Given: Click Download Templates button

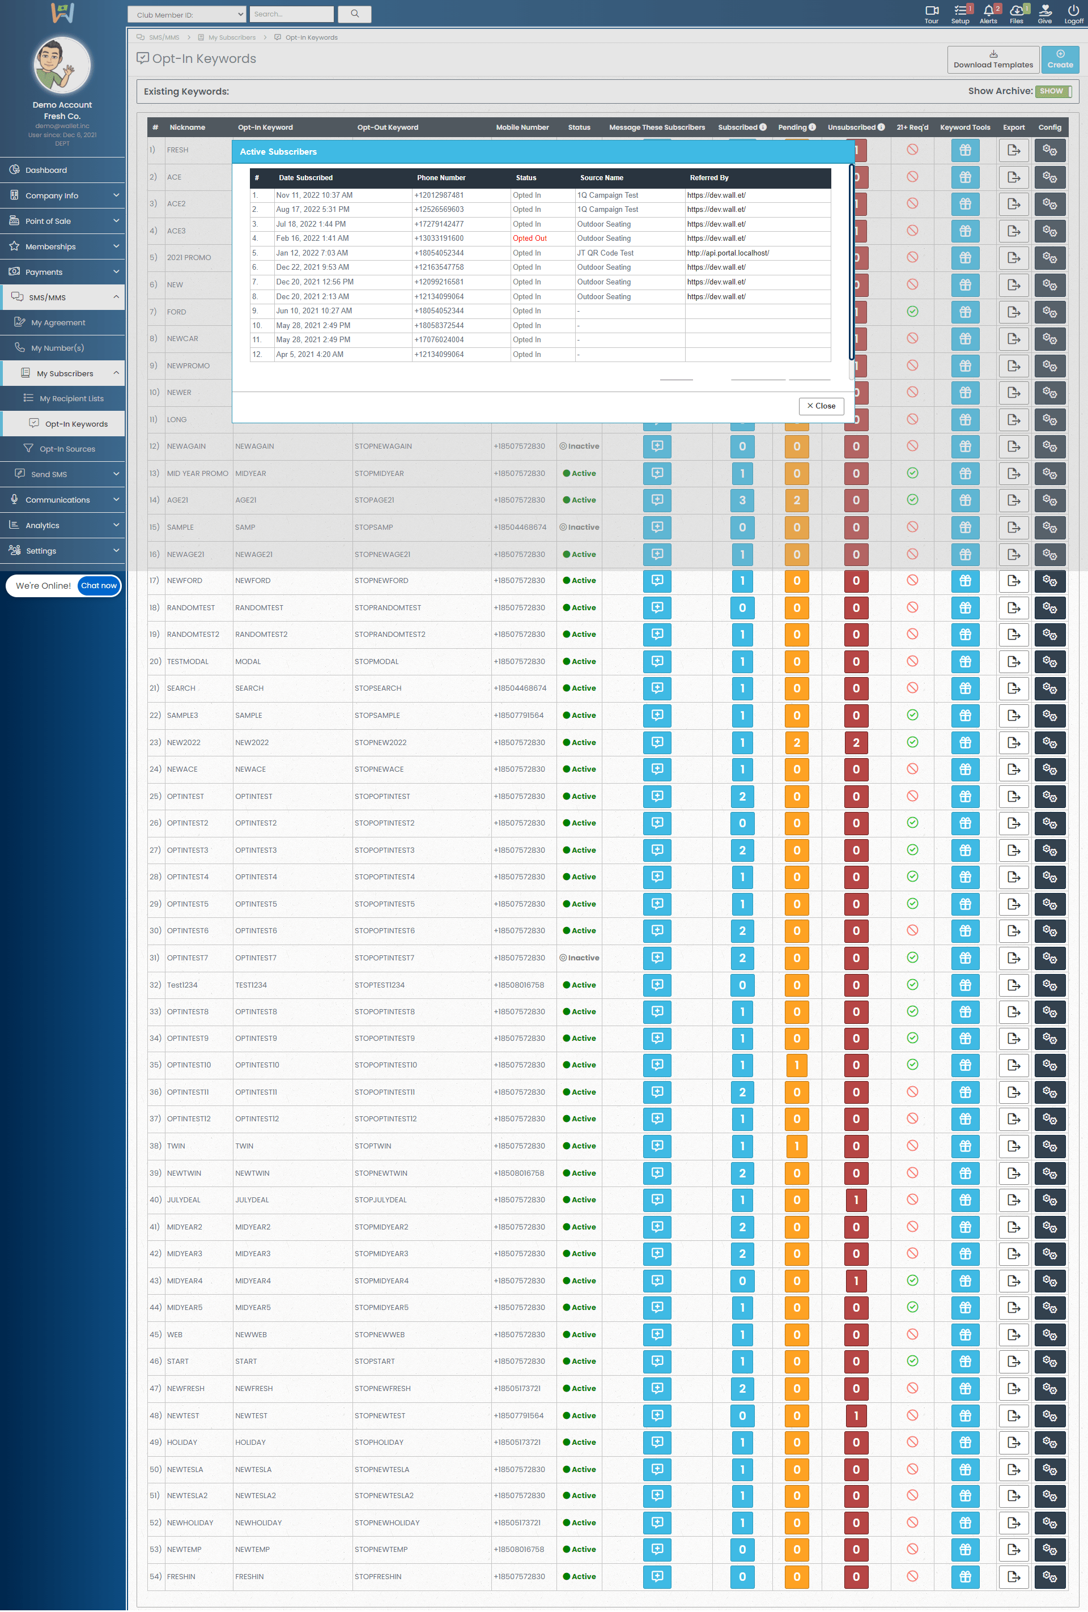Looking at the screenshot, I should click(992, 59).
